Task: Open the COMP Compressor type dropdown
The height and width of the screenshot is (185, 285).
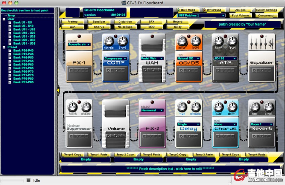Action: point(116,58)
